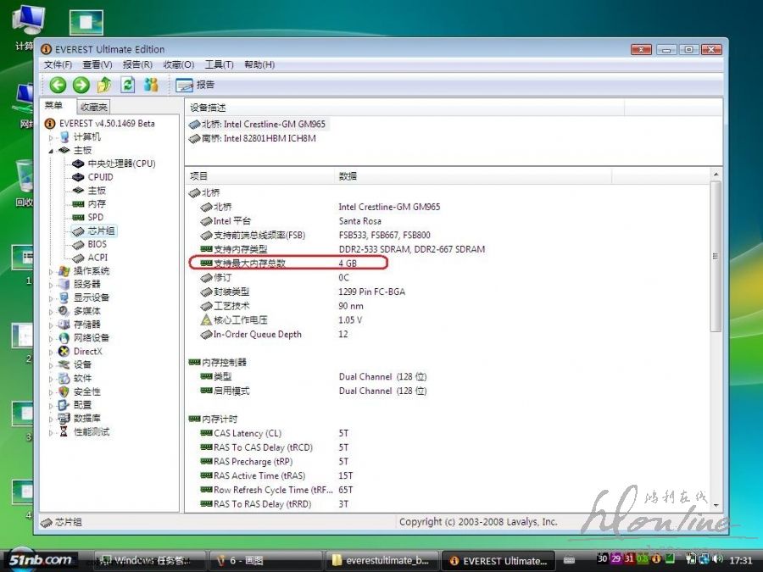Switch to the 菜单 tab

tap(54, 106)
